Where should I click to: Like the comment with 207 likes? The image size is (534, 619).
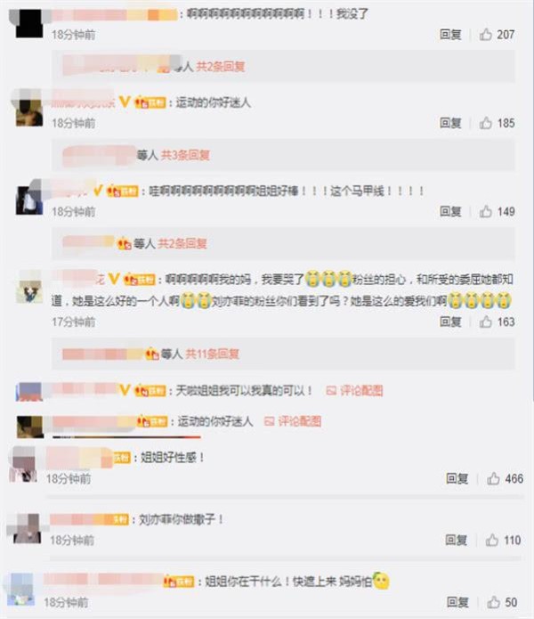click(485, 35)
